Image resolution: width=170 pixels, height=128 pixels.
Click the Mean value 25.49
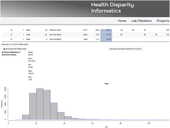pos(30,55)
